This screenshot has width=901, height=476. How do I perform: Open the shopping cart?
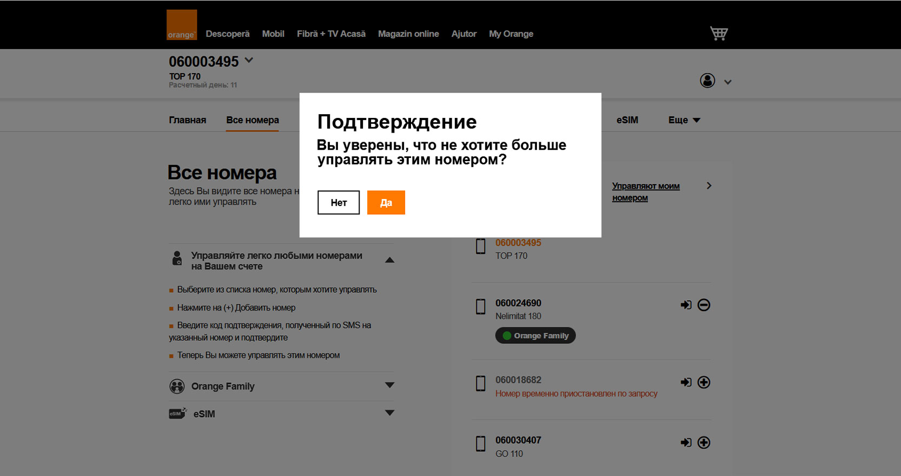point(719,34)
